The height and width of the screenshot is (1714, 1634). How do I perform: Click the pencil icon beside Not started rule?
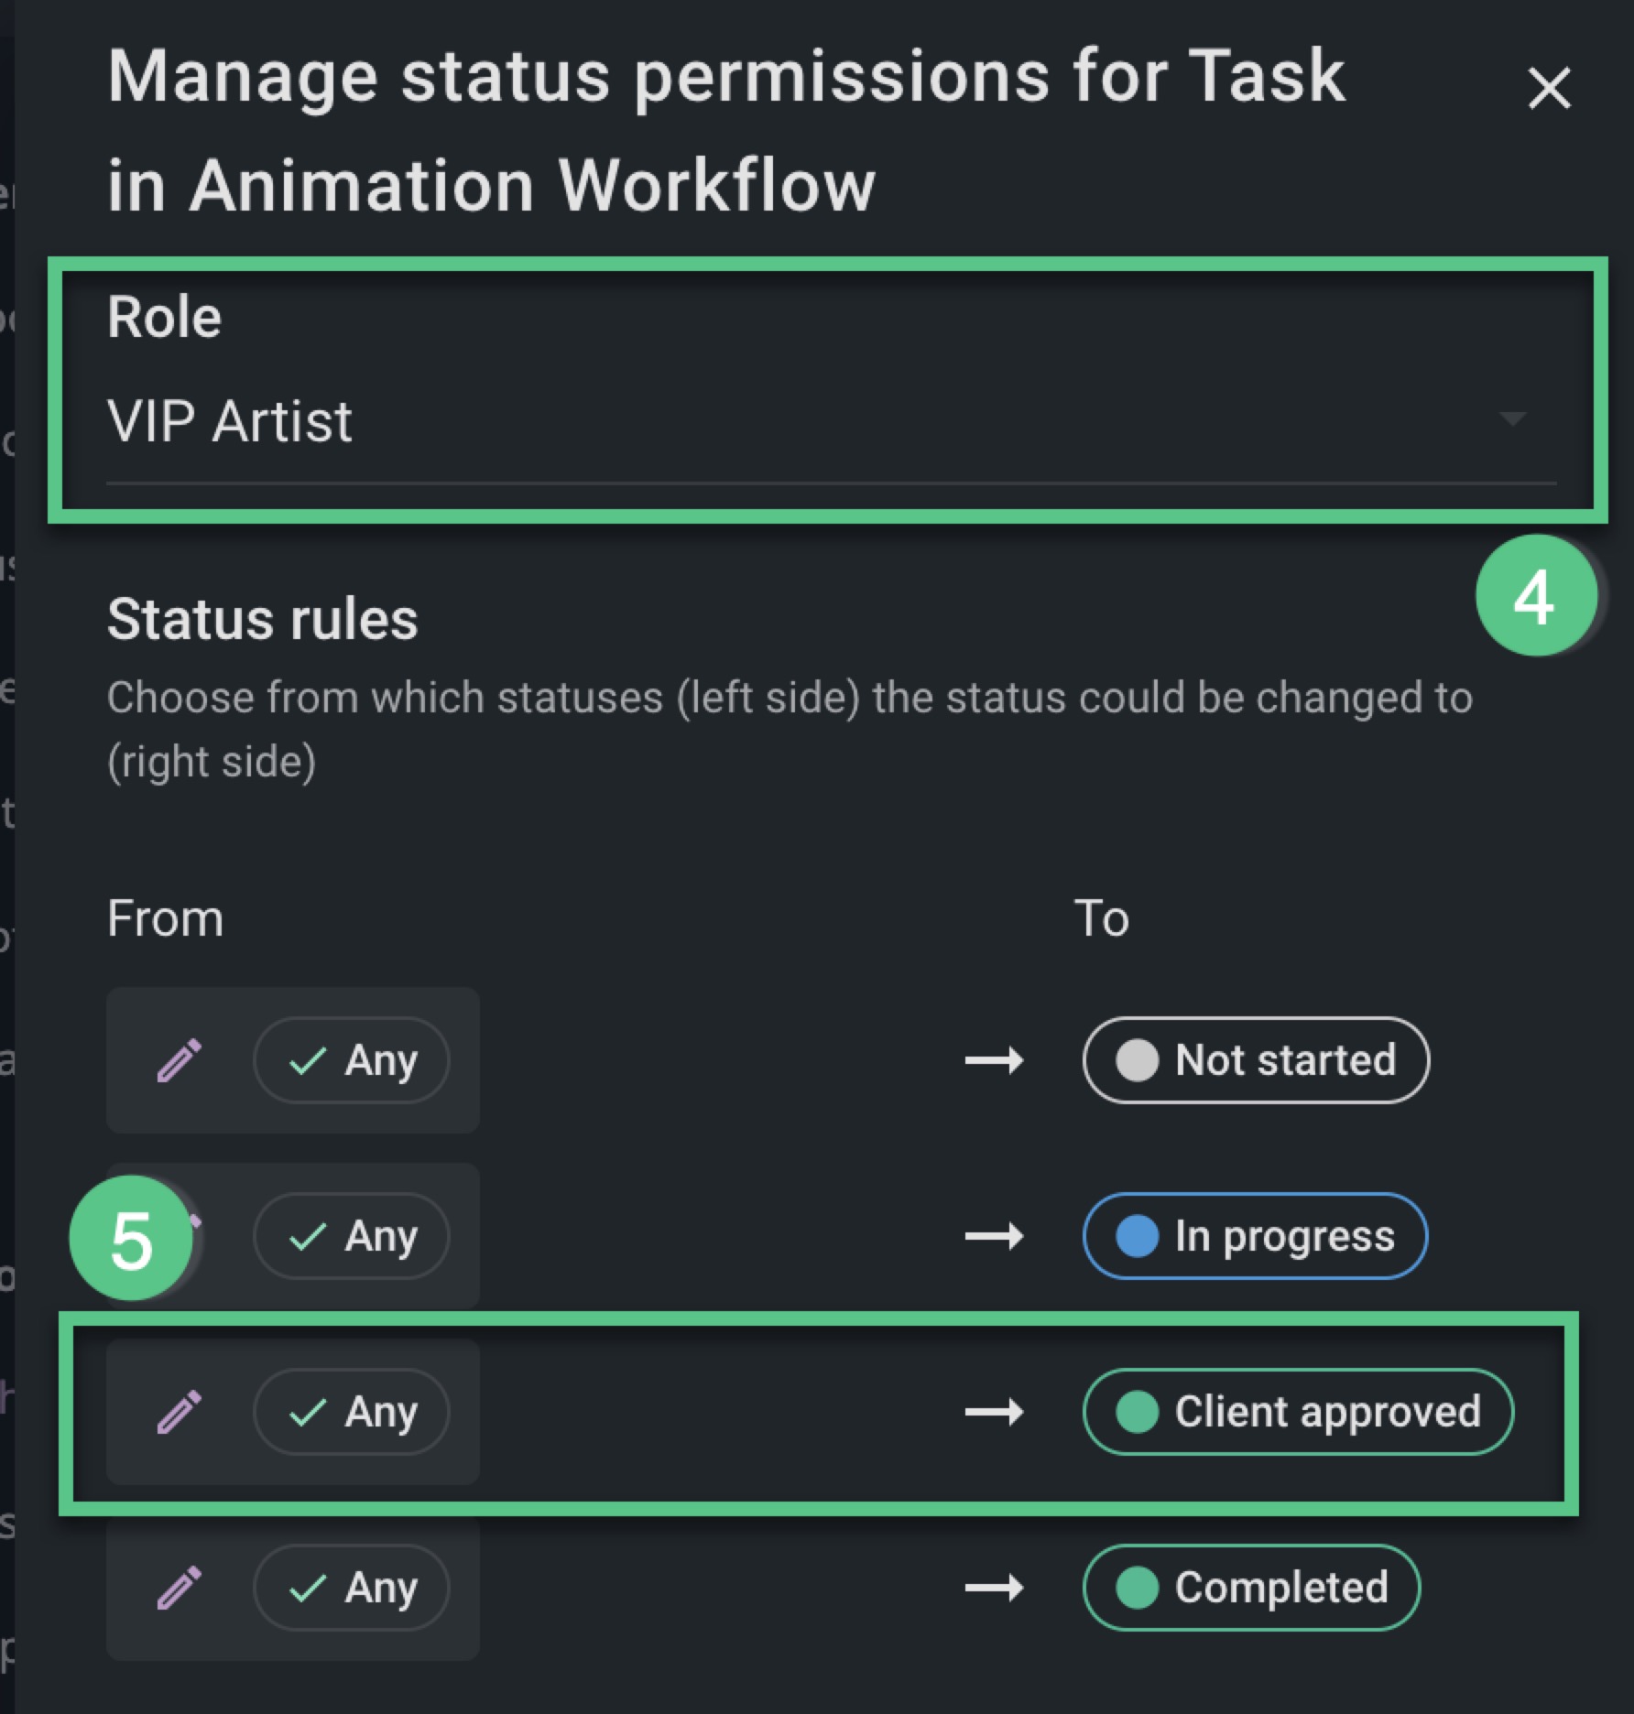pyautogui.click(x=180, y=1060)
